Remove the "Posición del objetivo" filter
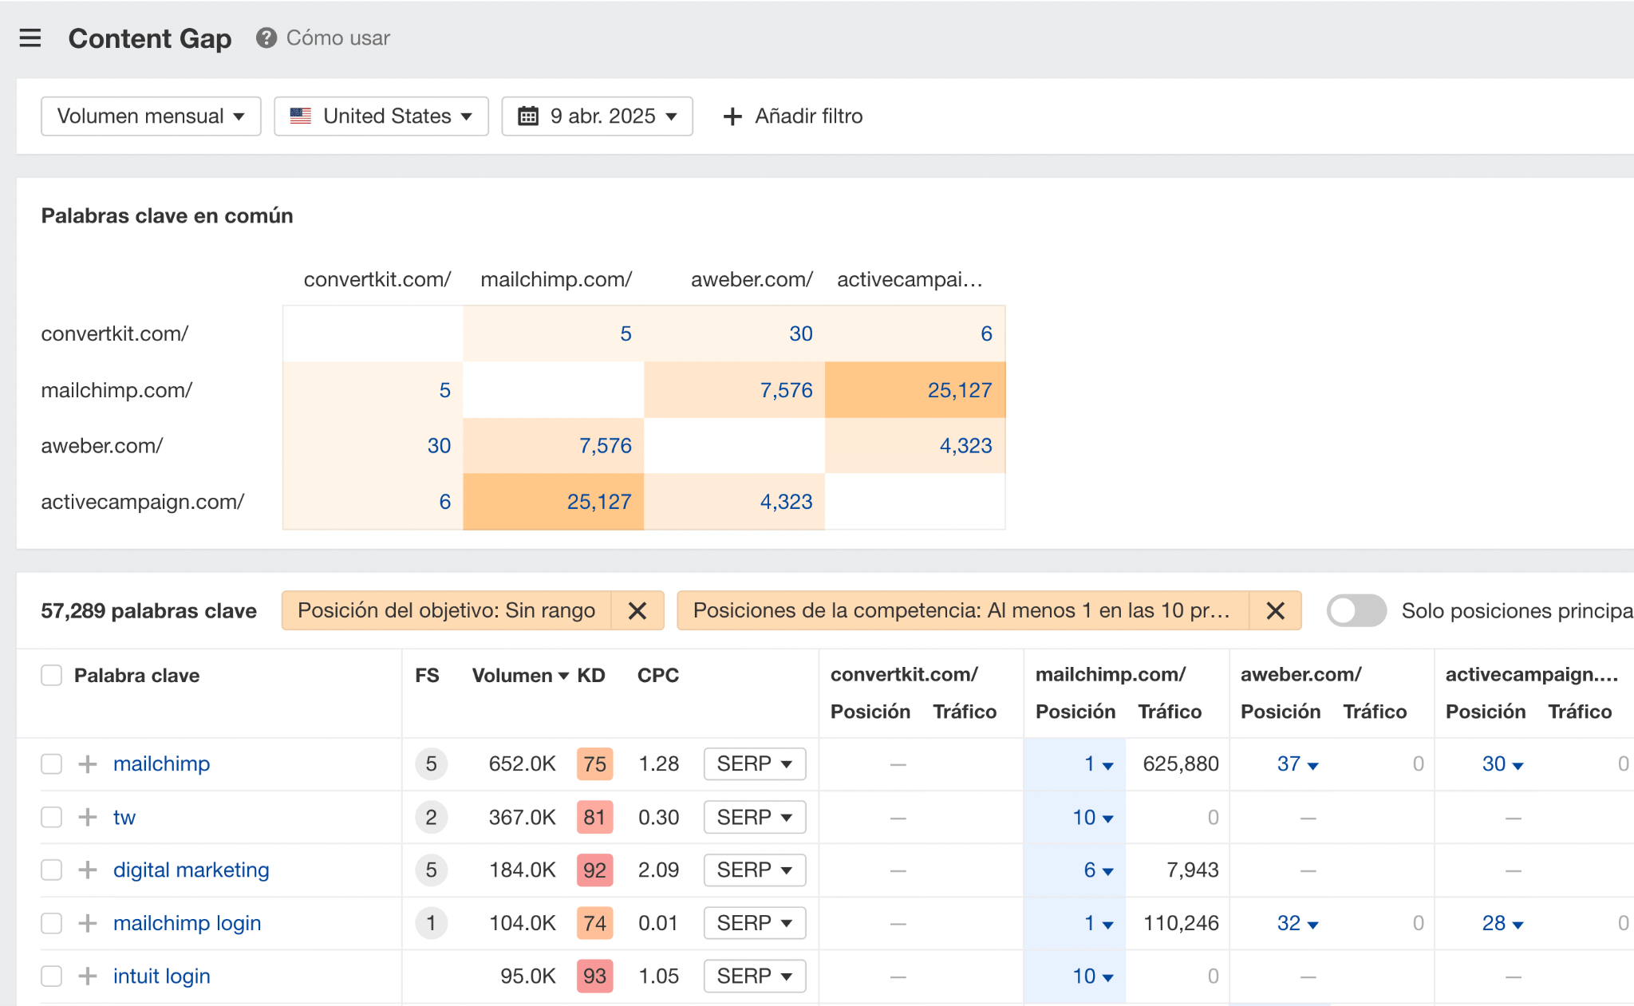The height and width of the screenshot is (1006, 1634). coord(637,610)
